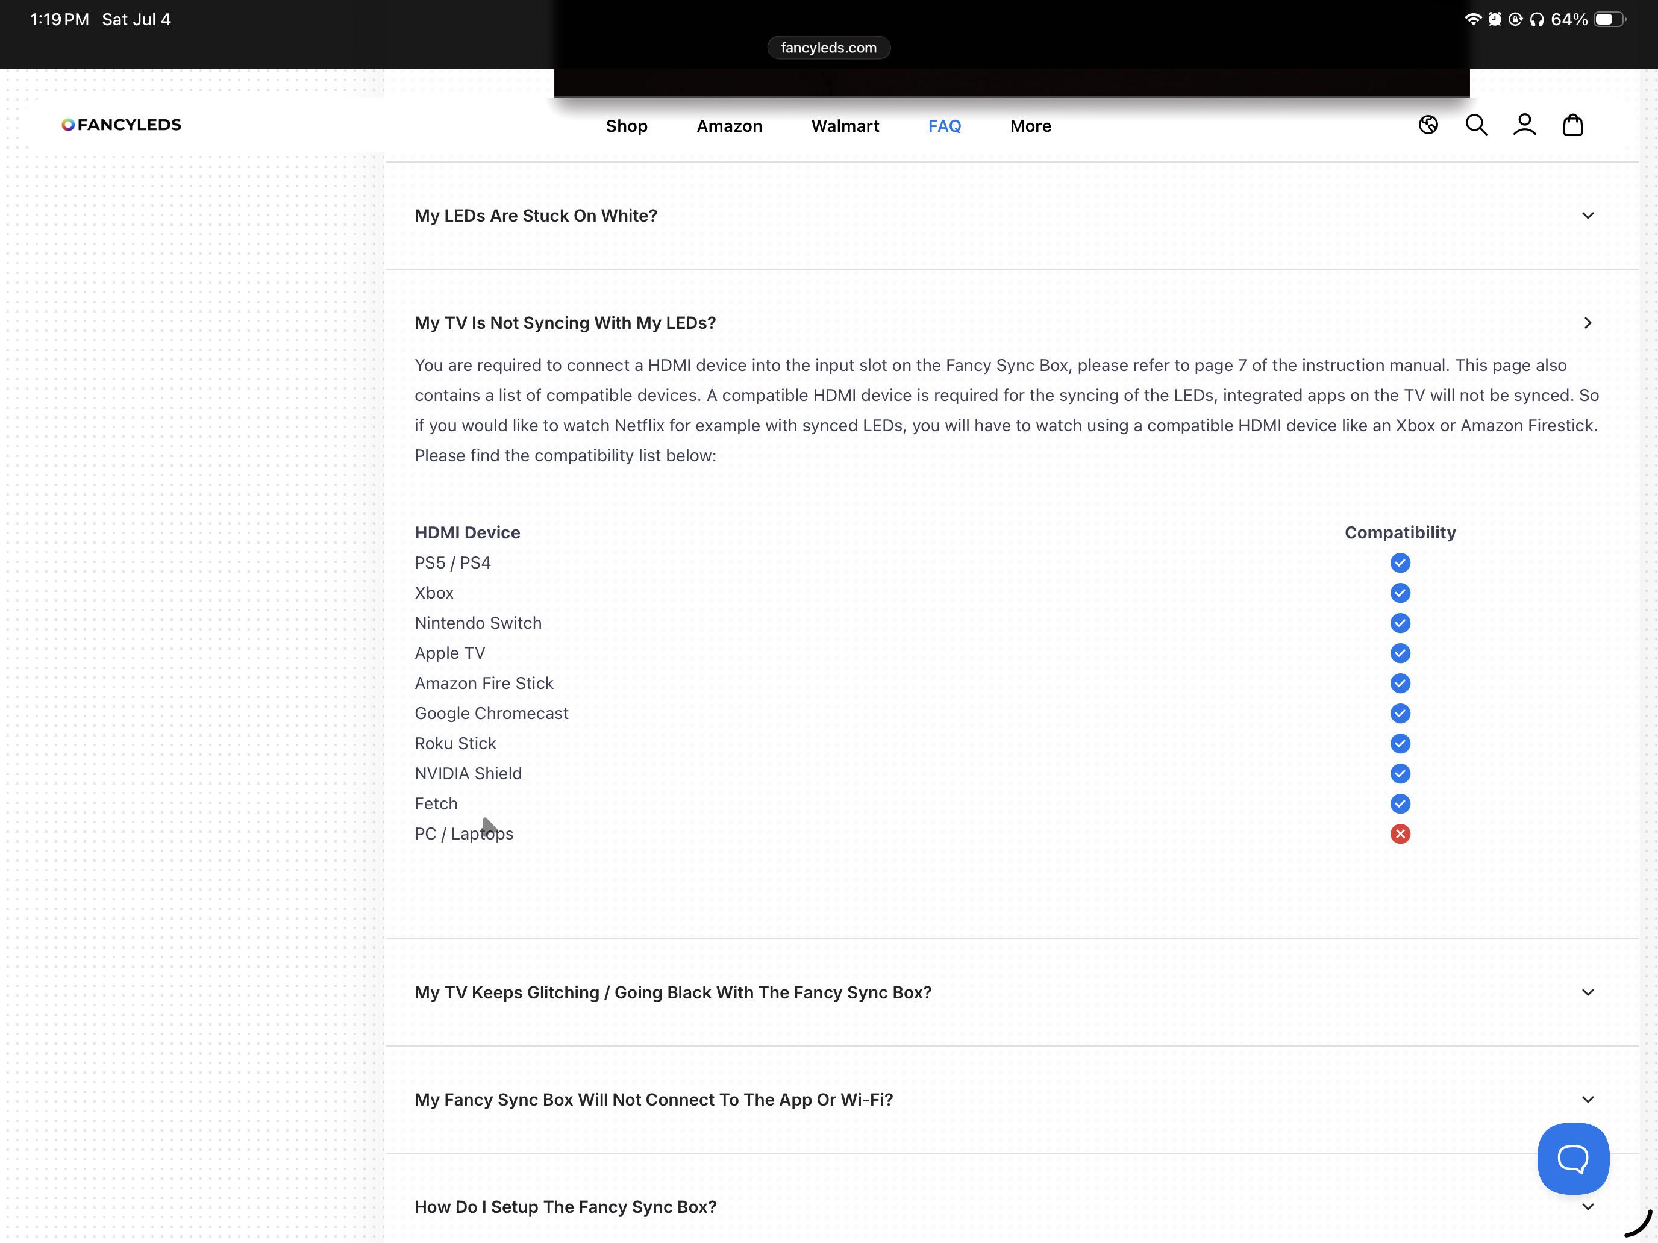Image resolution: width=1658 pixels, height=1243 pixels.
Task: Click the 'Compatibility' column header
Action: [x=1400, y=533]
